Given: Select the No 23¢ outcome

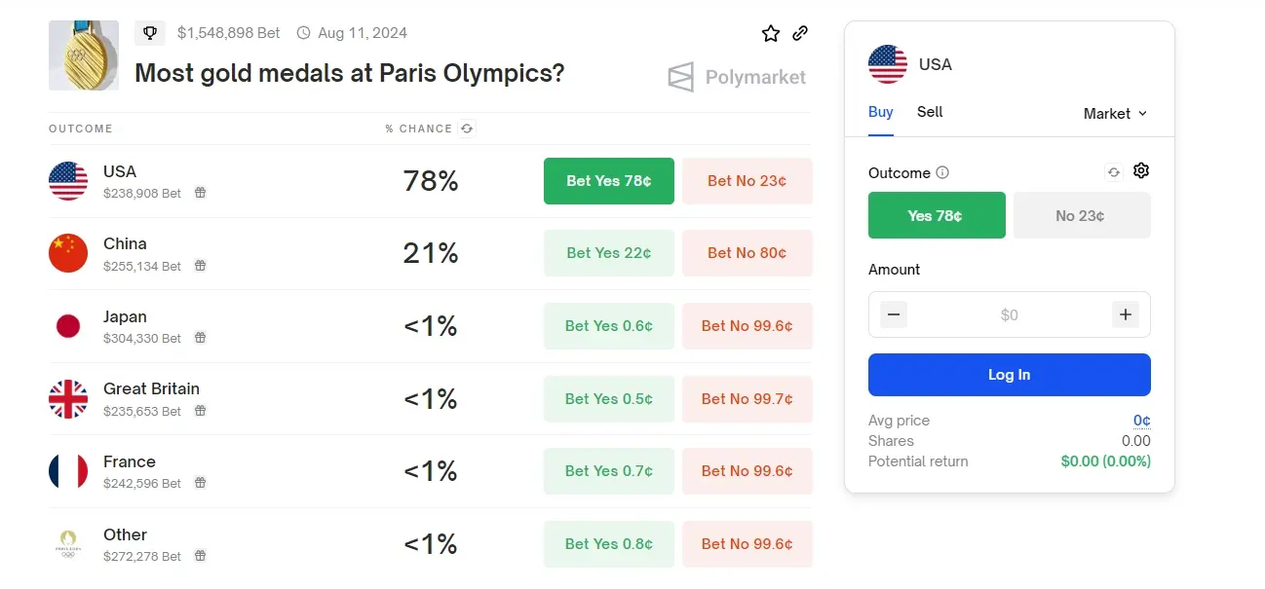Looking at the screenshot, I should (x=1082, y=215).
